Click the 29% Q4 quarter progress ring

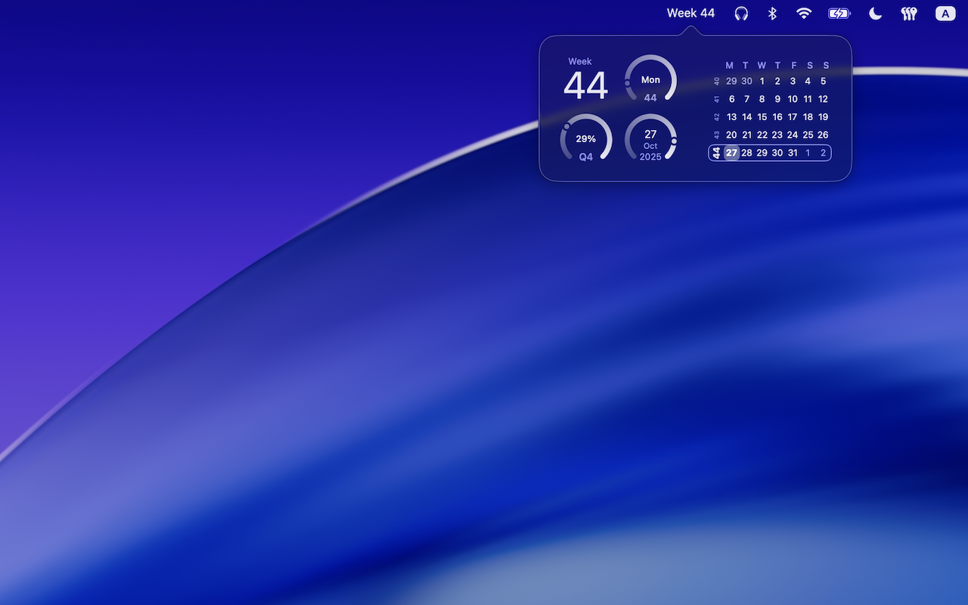(585, 140)
